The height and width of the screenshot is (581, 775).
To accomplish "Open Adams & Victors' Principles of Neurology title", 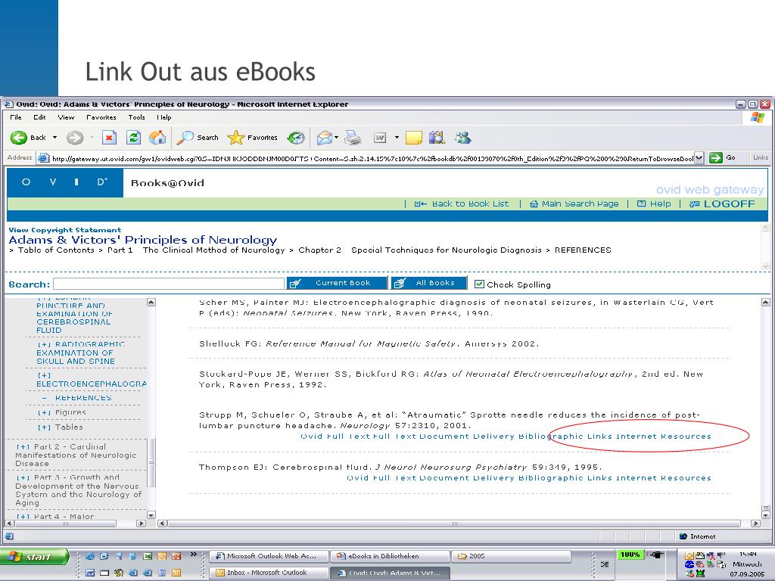I will tap(143, 240).
